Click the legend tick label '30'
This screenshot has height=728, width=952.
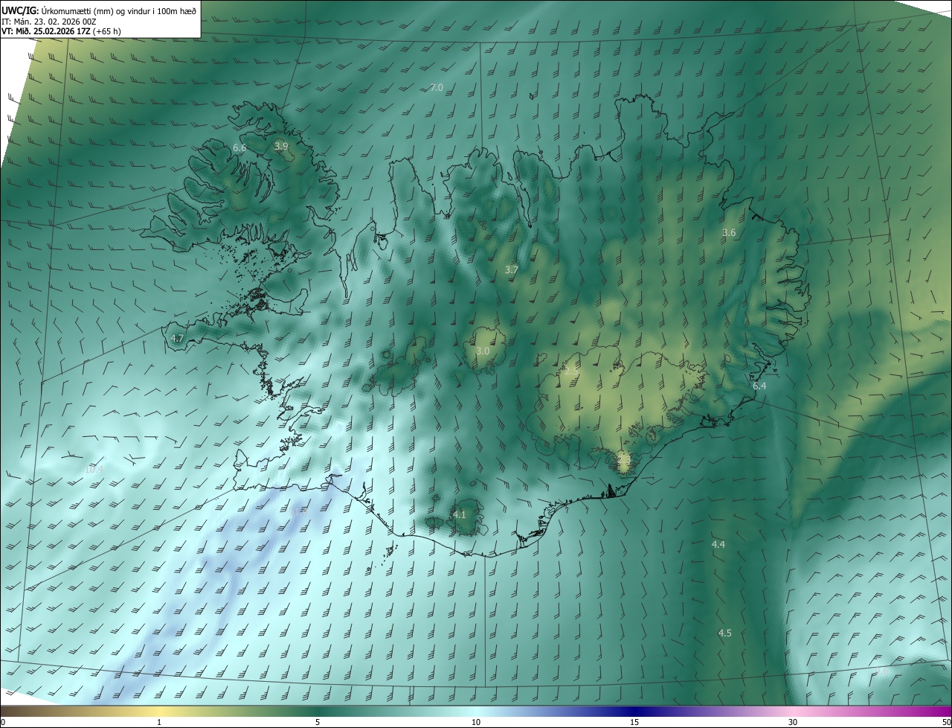click(793, 722)
